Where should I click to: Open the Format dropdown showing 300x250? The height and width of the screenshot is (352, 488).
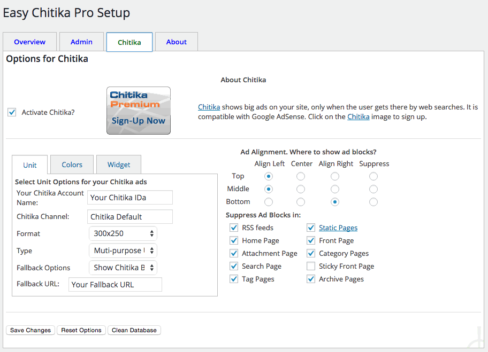123,233
